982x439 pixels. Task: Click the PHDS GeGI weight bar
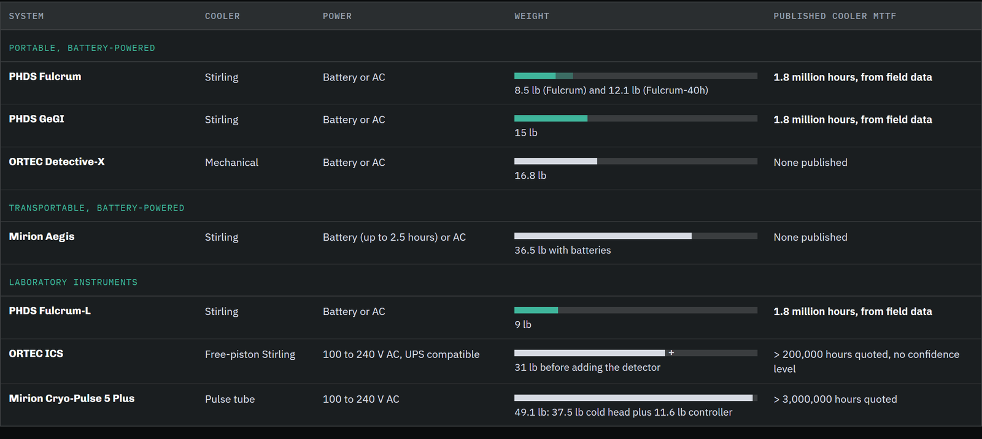(x=636, y=118)
